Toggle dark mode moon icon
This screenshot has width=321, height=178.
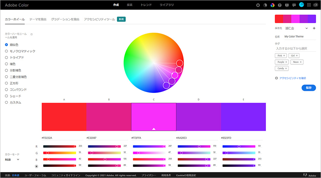click(x=265, y=5)
